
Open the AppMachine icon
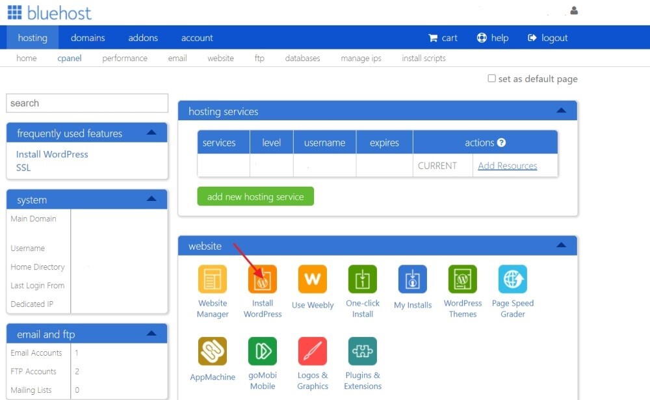[x=213, y=351]
